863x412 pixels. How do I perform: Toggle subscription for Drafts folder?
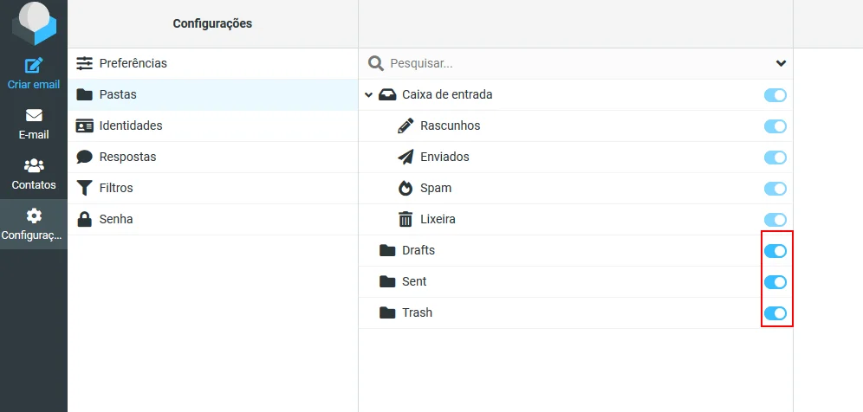775,251
